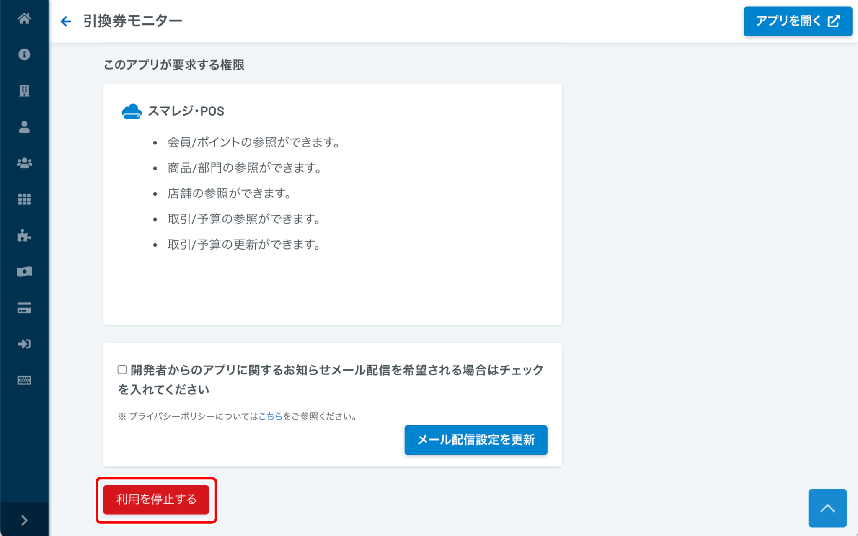Click the home icon in sidebar
Viewport: 858px width, 536px height.
(x=24, y=18)
